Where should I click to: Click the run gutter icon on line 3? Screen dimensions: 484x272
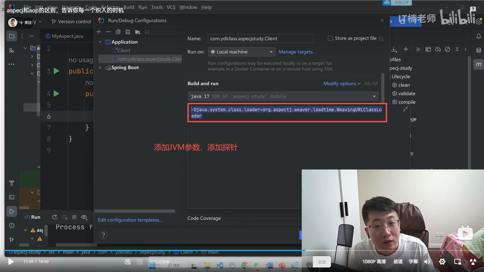tap(56, 71)
